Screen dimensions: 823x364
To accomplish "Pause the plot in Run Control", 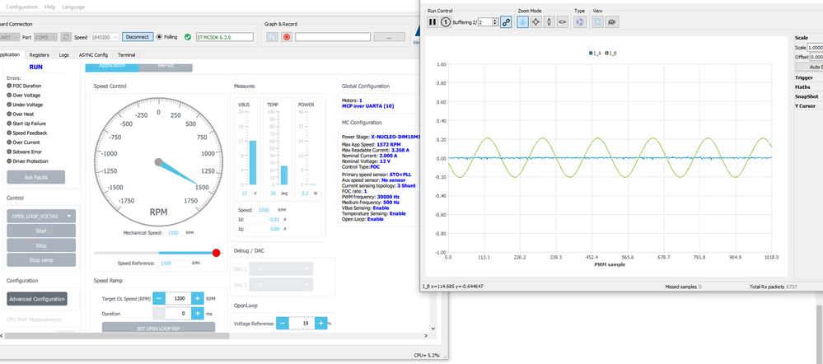I will (x=433, y=22).
